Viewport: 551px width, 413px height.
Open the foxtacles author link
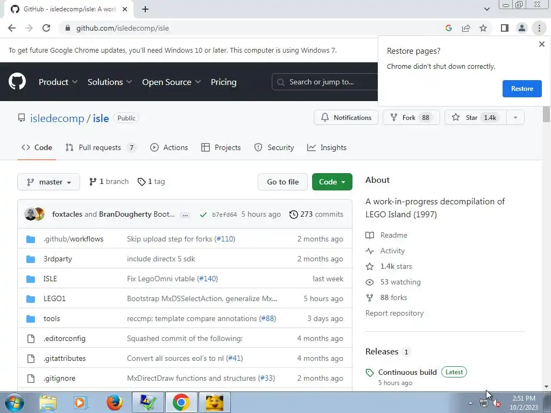click(x=67, y=214)
